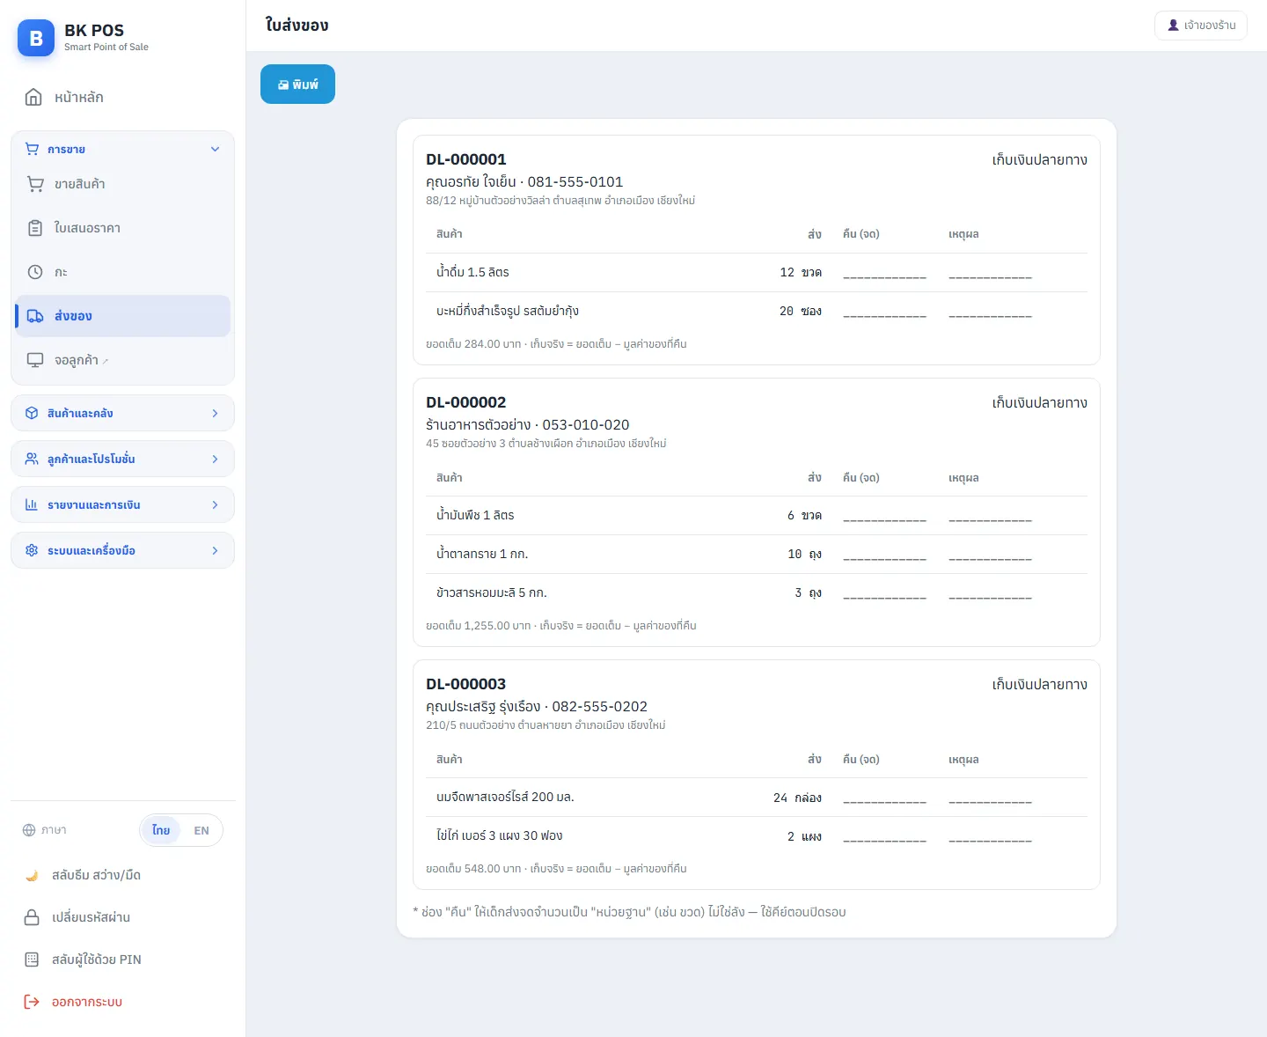This screenshot has height=1037, width=1267.
Task: Click the DL-000003 delivery number
Action: coord(466,684)
